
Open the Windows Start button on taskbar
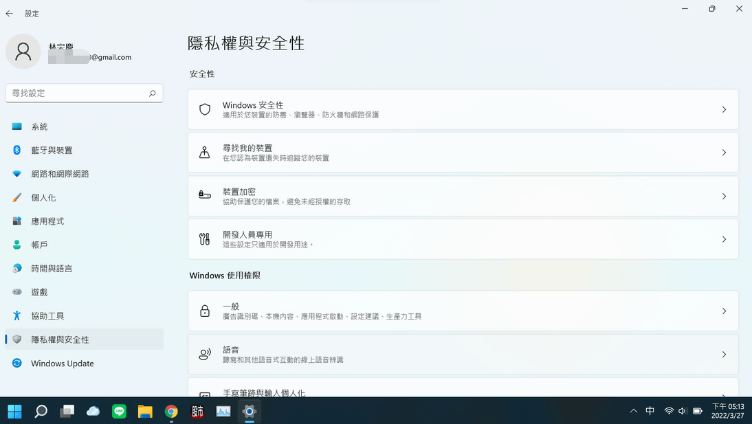(x=14, y=411)
